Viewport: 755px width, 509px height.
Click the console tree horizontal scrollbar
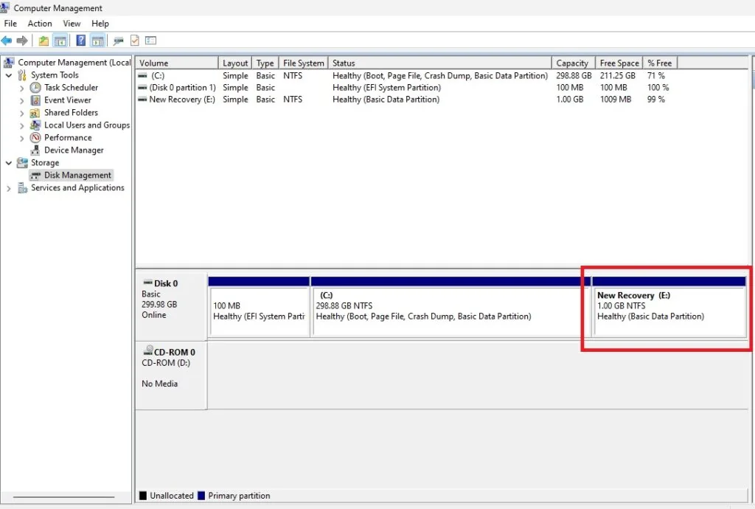[64, 496]
